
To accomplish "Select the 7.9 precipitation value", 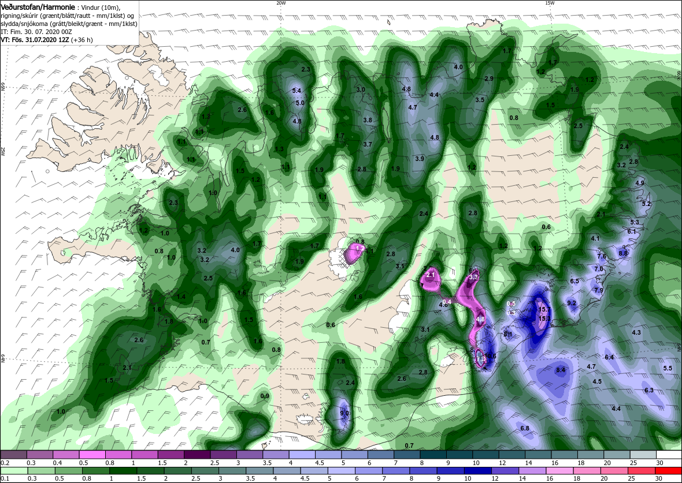I will coord(599,291).
